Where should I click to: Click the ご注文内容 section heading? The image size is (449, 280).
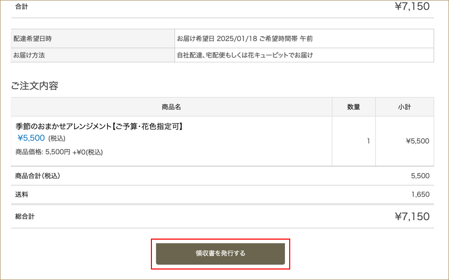[x=35, y=86]
